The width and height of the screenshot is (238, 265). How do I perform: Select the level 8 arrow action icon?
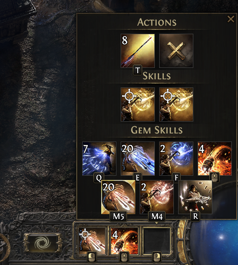(x=138, y=51)
